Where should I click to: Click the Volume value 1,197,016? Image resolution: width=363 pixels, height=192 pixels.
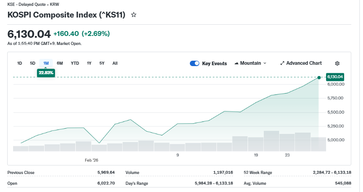pos(223,172)
